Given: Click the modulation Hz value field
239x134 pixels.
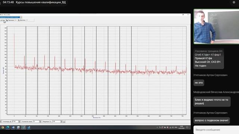Looking at the screenshot, I should point(56,122).
